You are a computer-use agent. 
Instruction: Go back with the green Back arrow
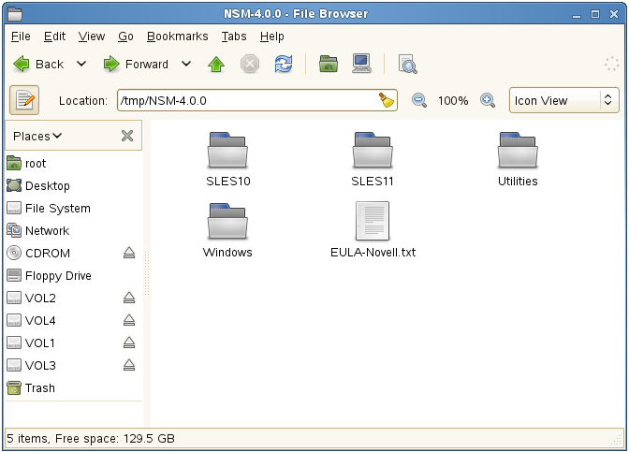[38, 65]
